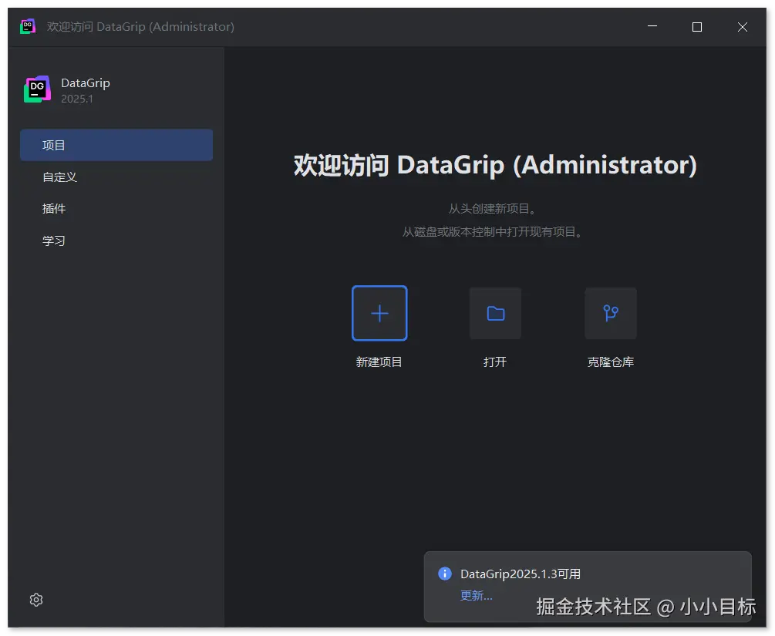Click the DataGrip2025.1.3可用 notification text

(521, 574)
